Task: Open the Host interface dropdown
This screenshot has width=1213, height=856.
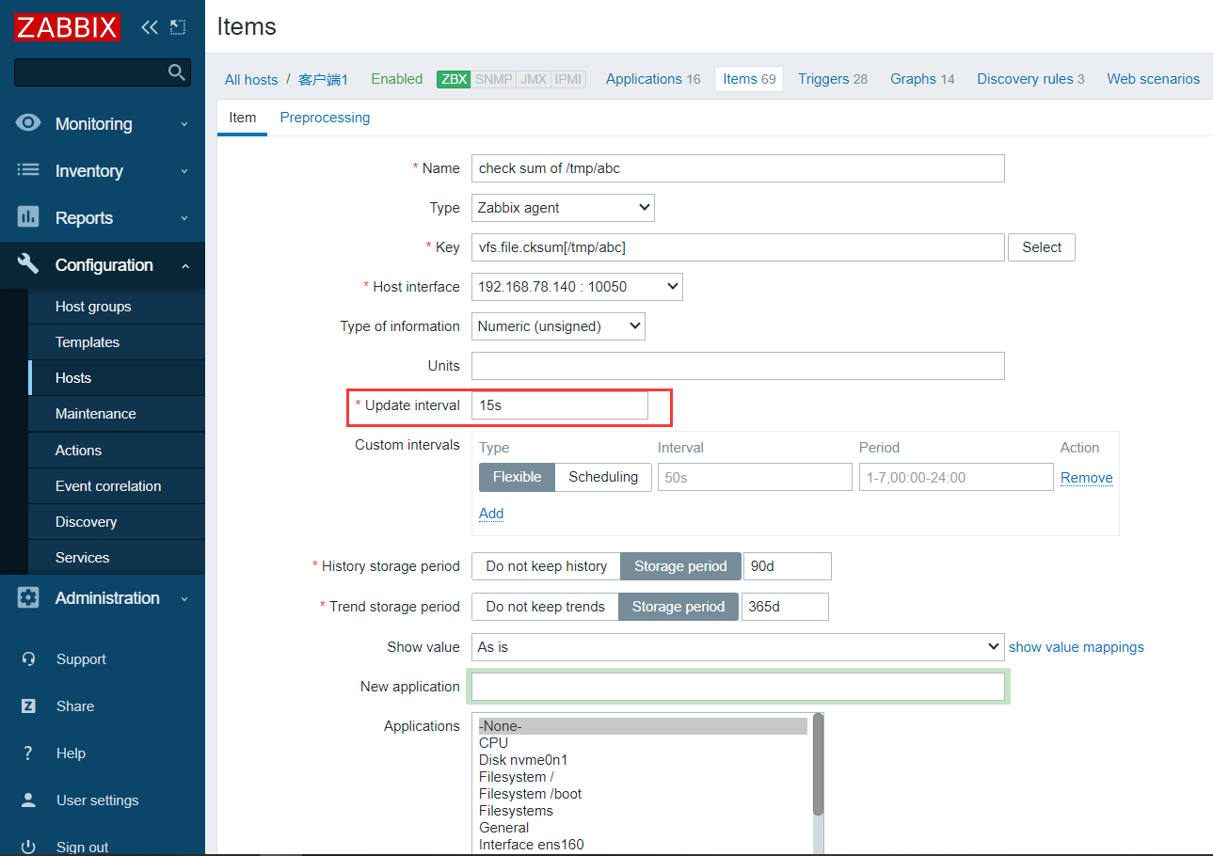Action: (x=577, y=287)
